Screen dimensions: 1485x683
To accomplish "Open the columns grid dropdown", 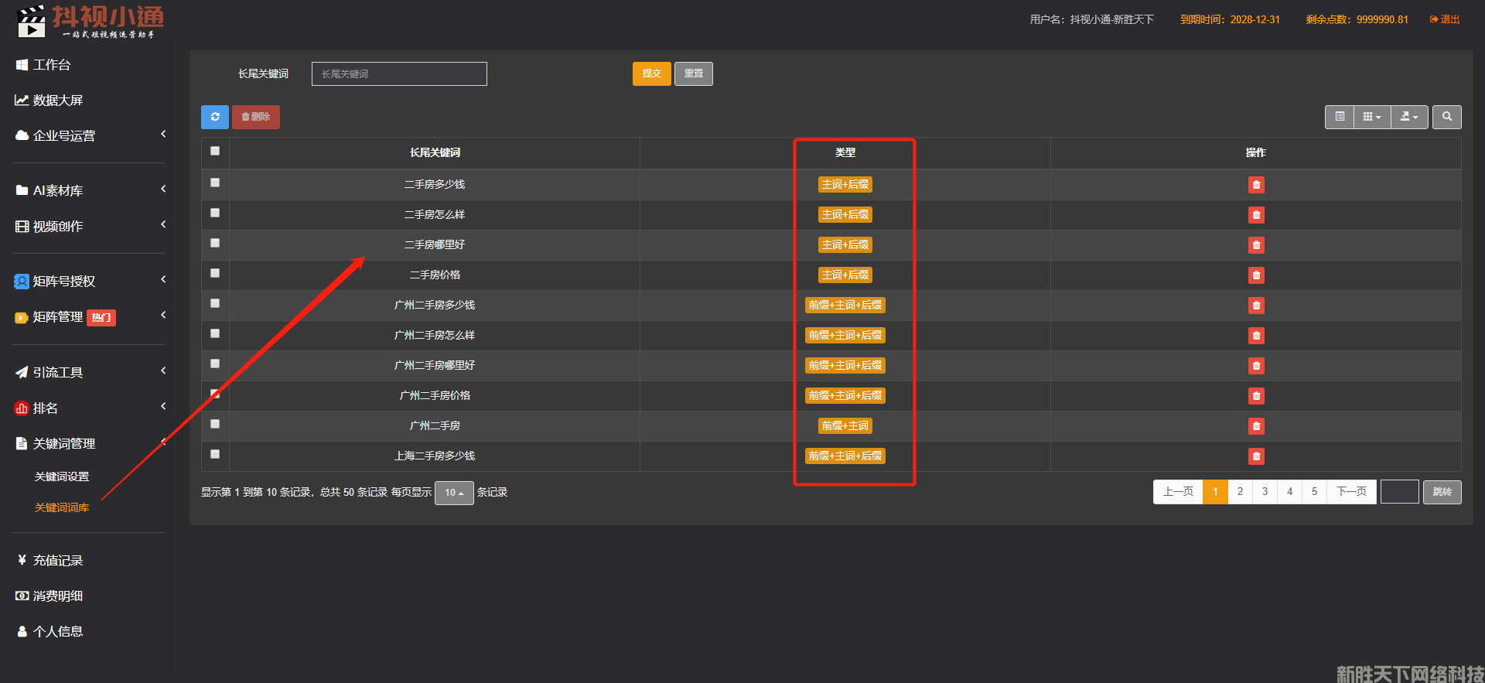I will click(x=1372, y=117).
